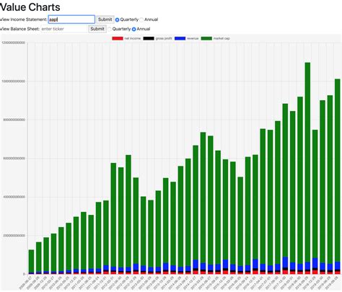Toggle the red net income legend swatch
This screenshot has height=292, width=342.
point(118,38)
